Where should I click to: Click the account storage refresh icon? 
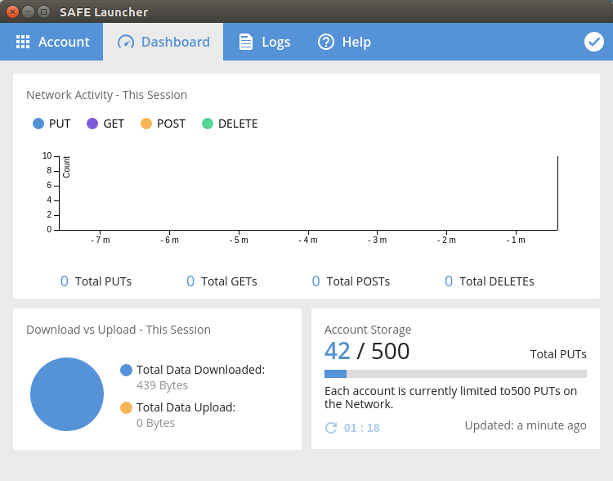coord(331,428)
